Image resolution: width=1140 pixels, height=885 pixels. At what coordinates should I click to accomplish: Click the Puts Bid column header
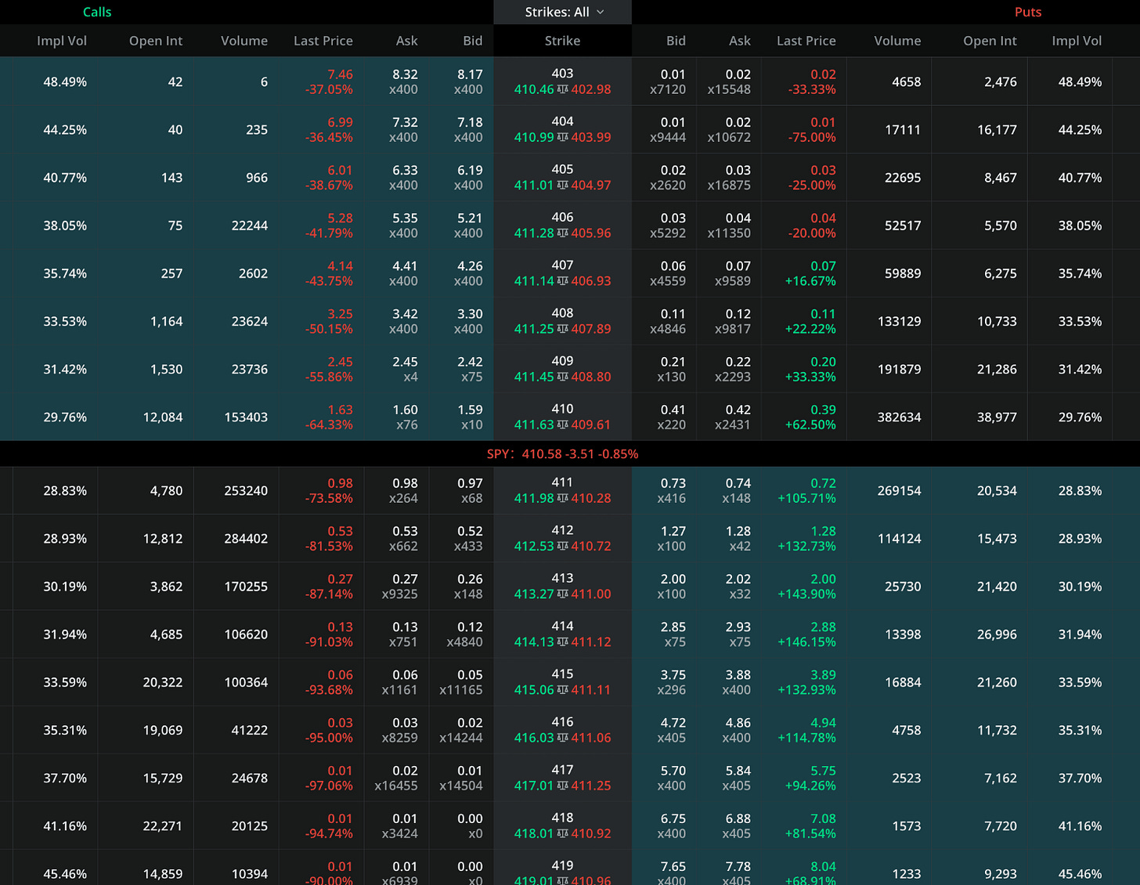[x=676, y=41]
